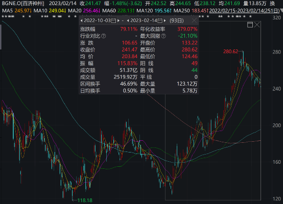This screenshot has height=204, width=283.
Task: Select the MA20 moving average label
Action: [x=75, y=11]
